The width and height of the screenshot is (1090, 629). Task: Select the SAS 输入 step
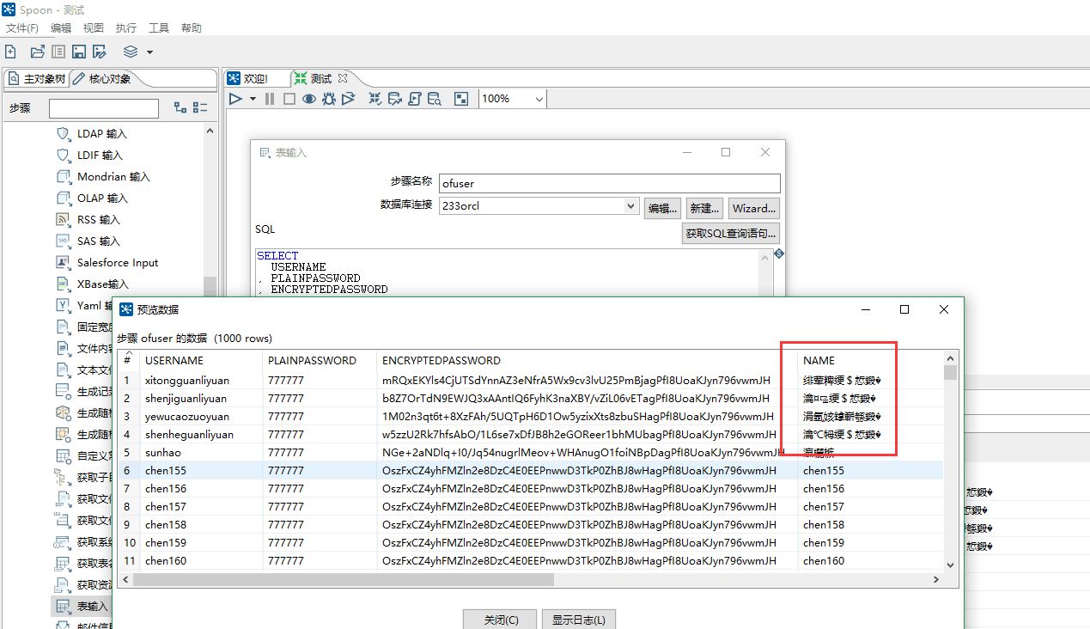coord(99,241)
